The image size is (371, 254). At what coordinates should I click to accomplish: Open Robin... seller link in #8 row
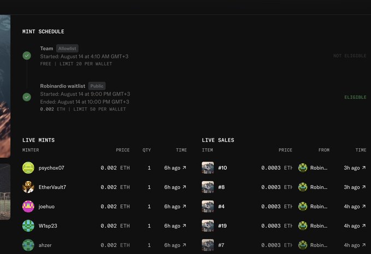(x=319, y=187)
